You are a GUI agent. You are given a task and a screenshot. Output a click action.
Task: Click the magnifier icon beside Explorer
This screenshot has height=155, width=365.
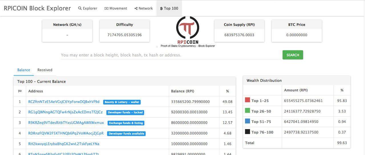click(80, 8)
